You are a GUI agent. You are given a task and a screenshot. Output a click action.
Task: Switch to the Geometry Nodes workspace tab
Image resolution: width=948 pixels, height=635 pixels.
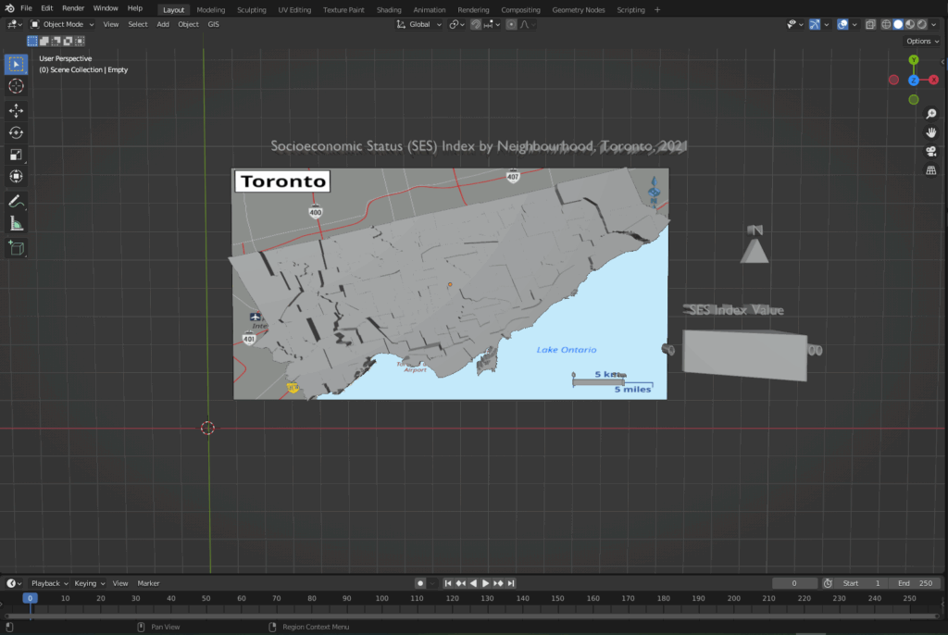coord(579,9)
